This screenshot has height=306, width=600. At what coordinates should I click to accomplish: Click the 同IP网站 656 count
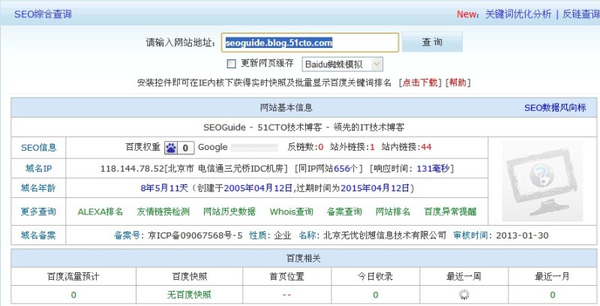[x=342, y=168]
